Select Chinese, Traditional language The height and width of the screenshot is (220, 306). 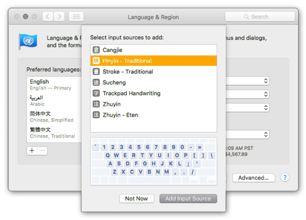click(54, 133)
